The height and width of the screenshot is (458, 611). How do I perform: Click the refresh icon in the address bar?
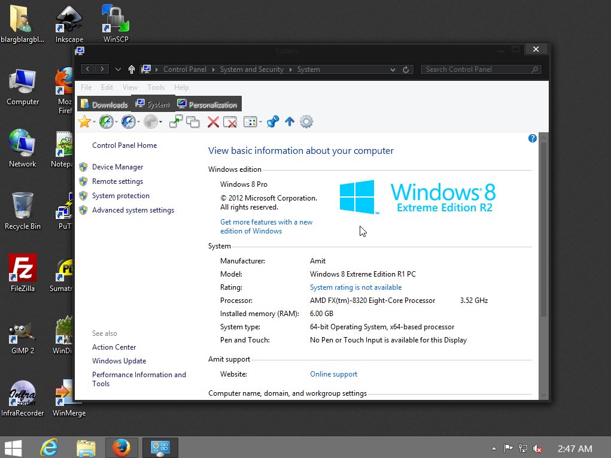[x=406, y=69]
